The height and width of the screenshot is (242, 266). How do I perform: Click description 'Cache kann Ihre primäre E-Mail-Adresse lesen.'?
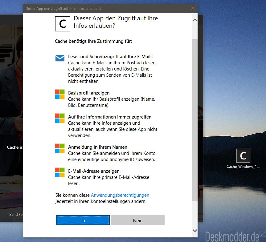[x=109, y=180]
